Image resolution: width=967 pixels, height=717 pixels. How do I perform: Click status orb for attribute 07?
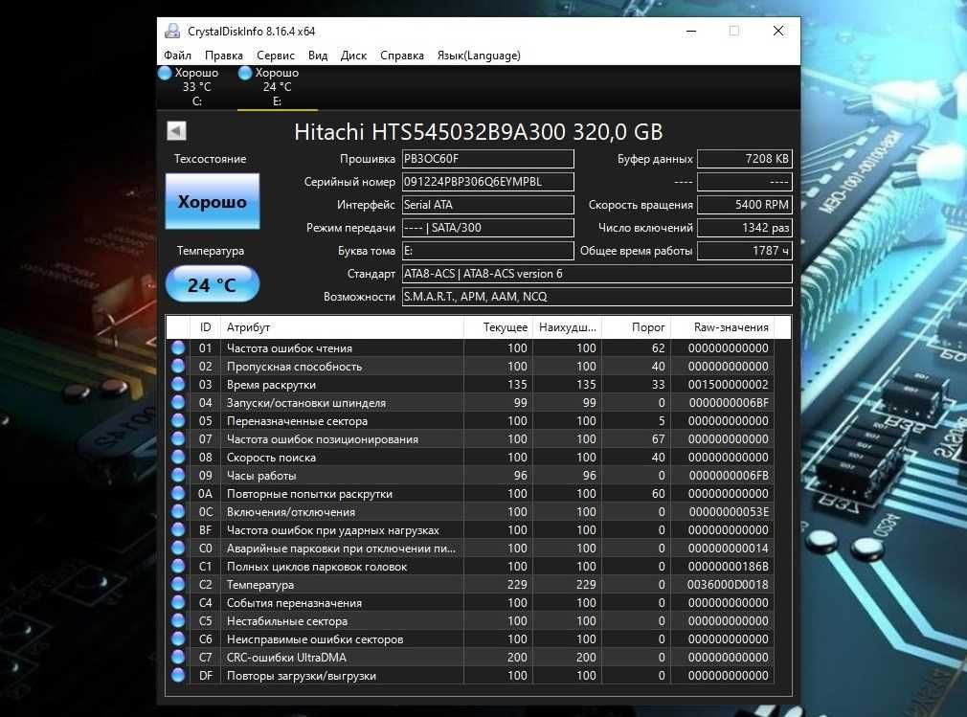coord(178,439)
